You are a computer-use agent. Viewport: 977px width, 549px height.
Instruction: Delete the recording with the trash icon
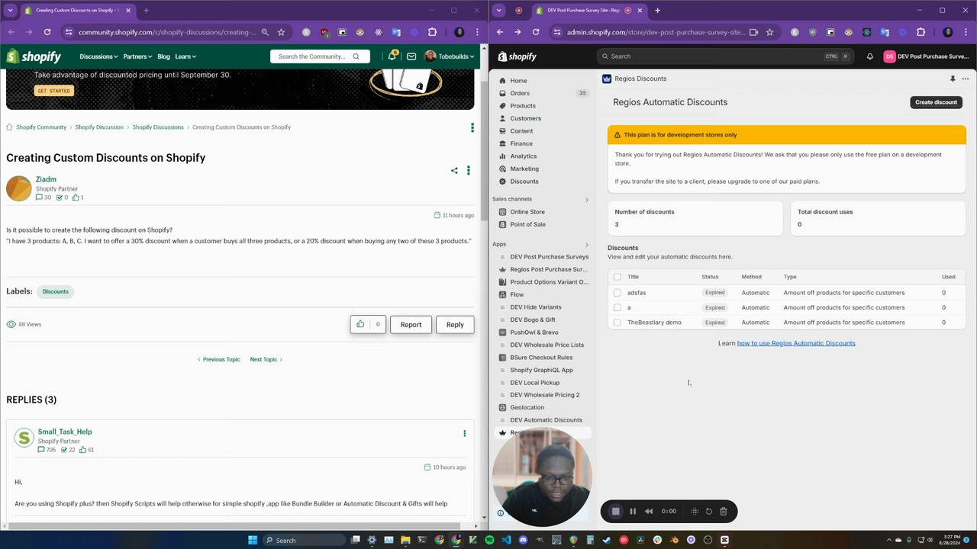(x=724, y=512)
